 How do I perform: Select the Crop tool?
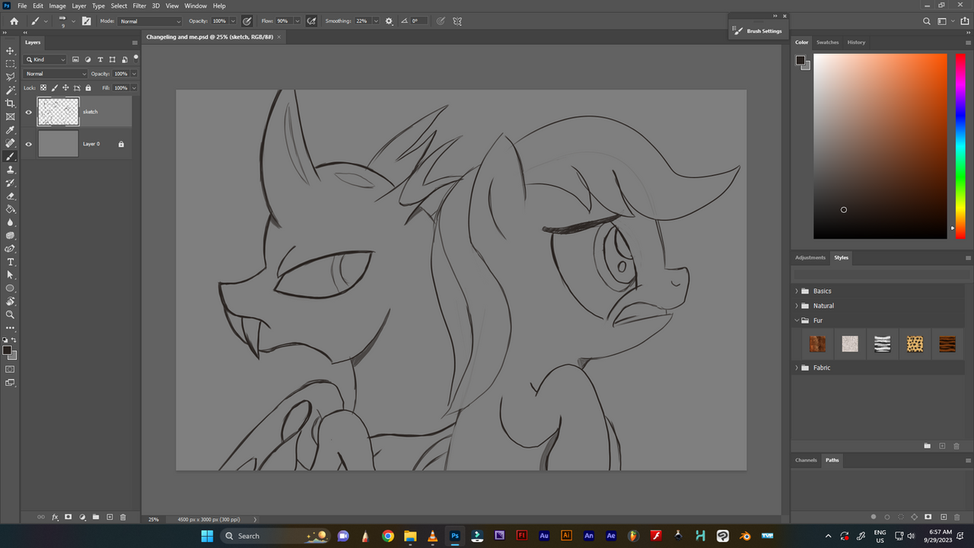(10, 103)
